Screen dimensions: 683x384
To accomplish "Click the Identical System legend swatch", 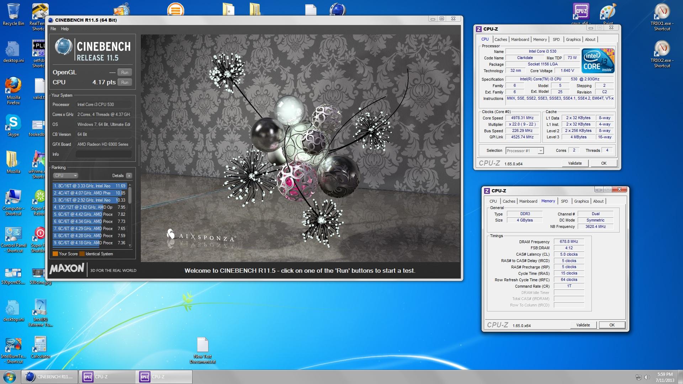I will click(82, 254).
